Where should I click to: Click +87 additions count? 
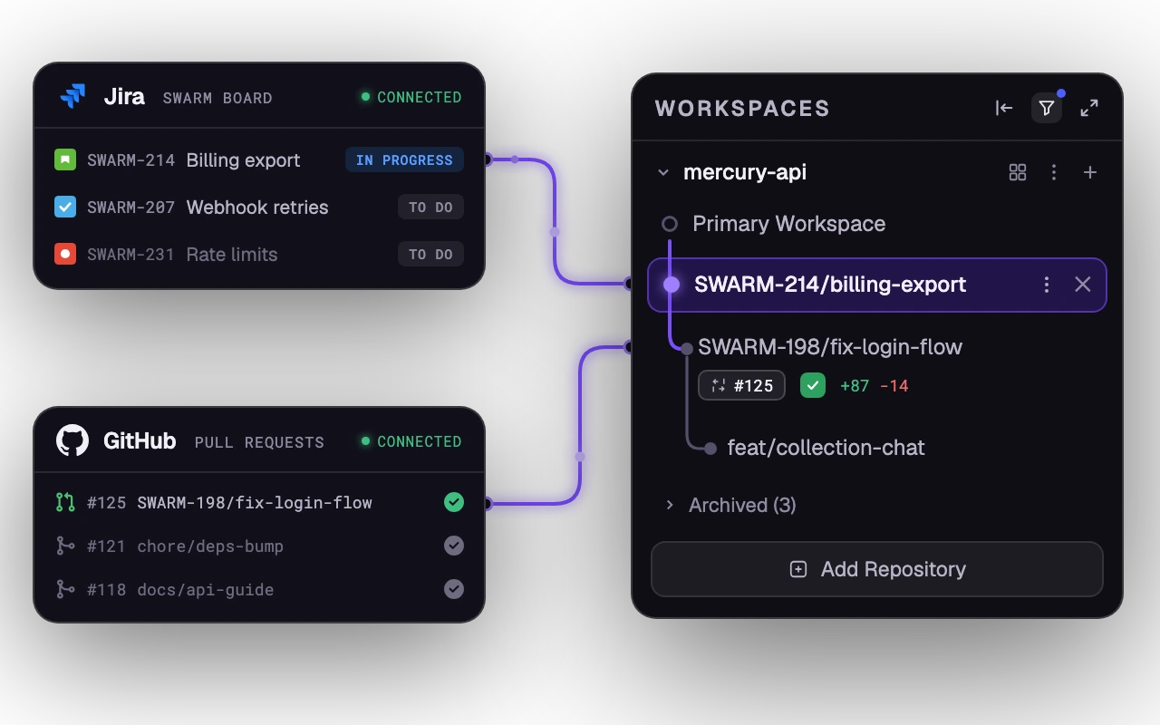855,386
